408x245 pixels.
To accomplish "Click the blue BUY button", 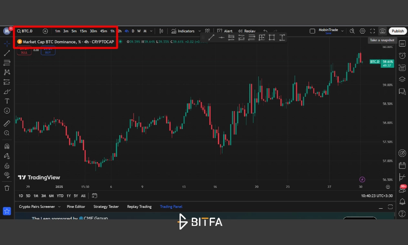I will coord(48,51).
